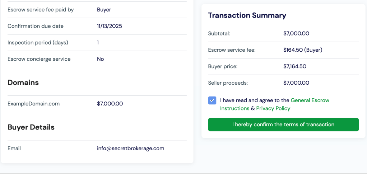367x174 pixels.
Task: Click the Subtotal label in summary
Action: (x=219, y=33)
